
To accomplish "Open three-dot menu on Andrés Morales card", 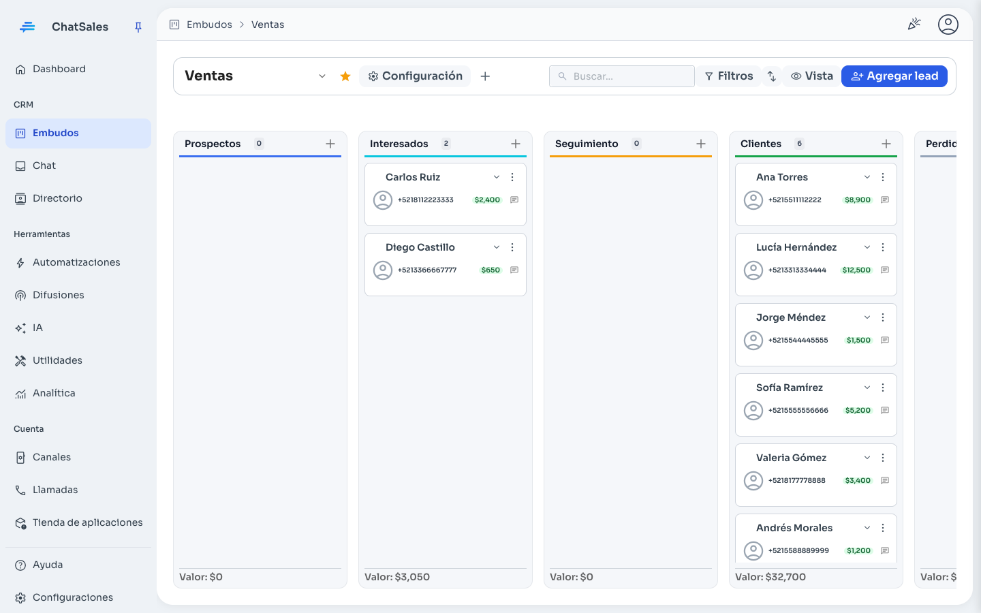I will pyautogui.click(x=883, y=528).
